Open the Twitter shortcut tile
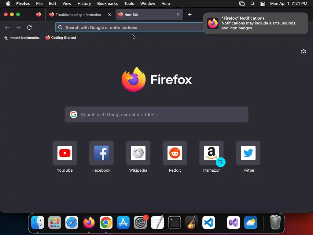The image size is (313, 235). 248,153
